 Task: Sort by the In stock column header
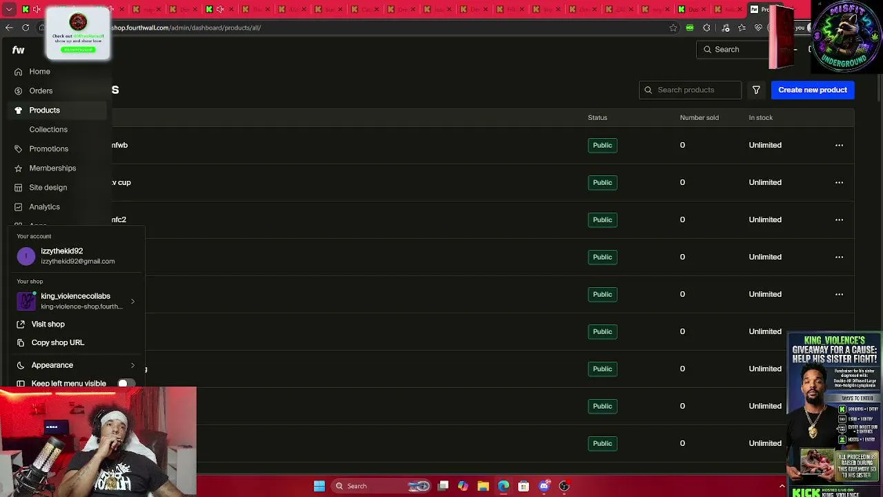(761, 117)
